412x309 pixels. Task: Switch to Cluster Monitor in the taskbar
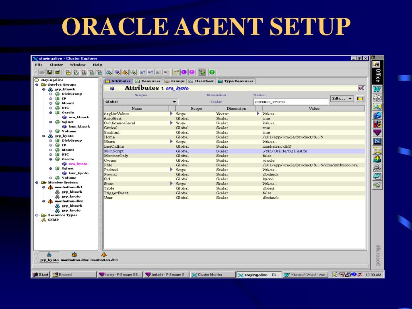pos(212,274)
